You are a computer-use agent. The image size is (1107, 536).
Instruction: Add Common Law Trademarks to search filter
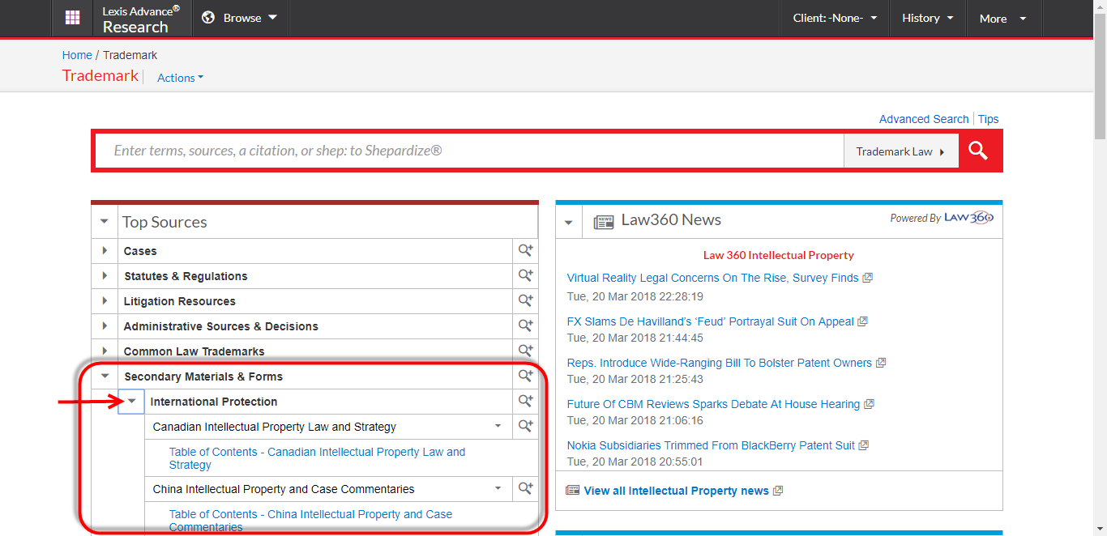tap(526, 351)
